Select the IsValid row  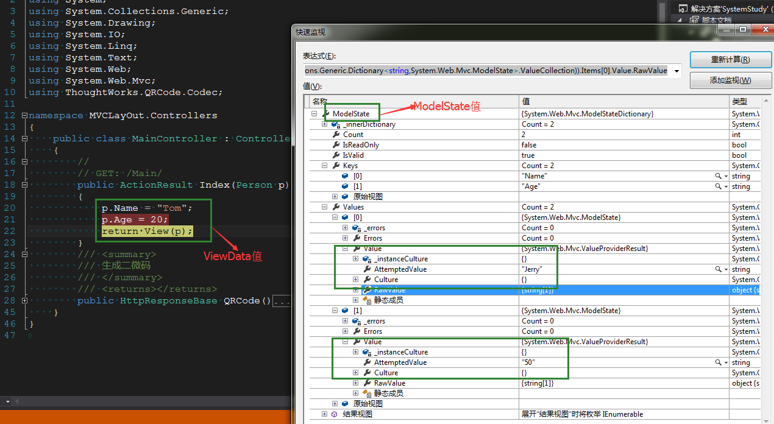pyautogui.click(x=535, y=155)
